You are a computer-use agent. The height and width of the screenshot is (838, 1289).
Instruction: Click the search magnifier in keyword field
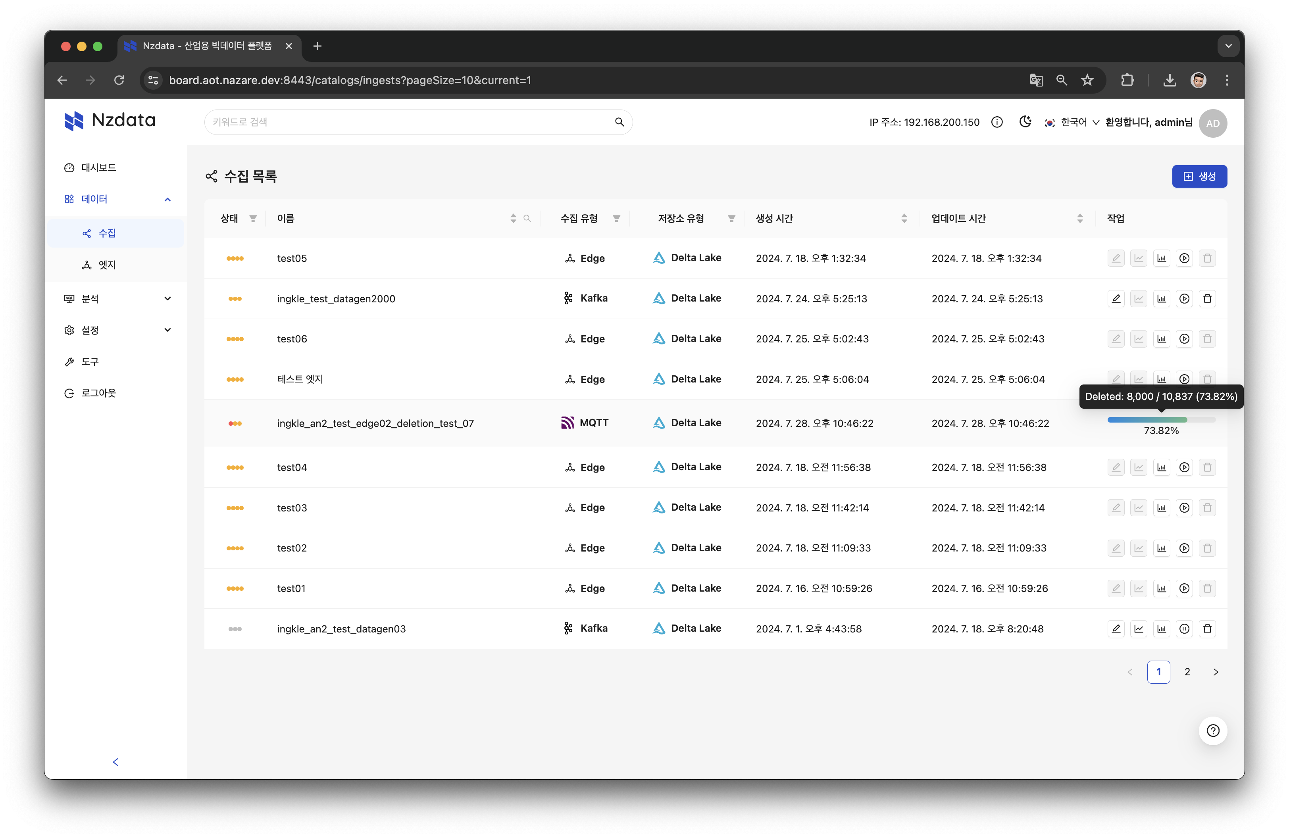click(x=619, y=122)
